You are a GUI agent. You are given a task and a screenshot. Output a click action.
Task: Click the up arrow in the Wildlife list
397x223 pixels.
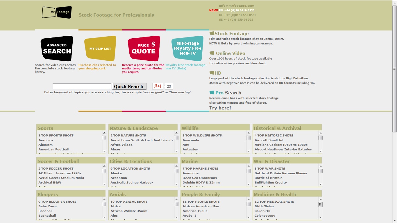coord(248,133)
